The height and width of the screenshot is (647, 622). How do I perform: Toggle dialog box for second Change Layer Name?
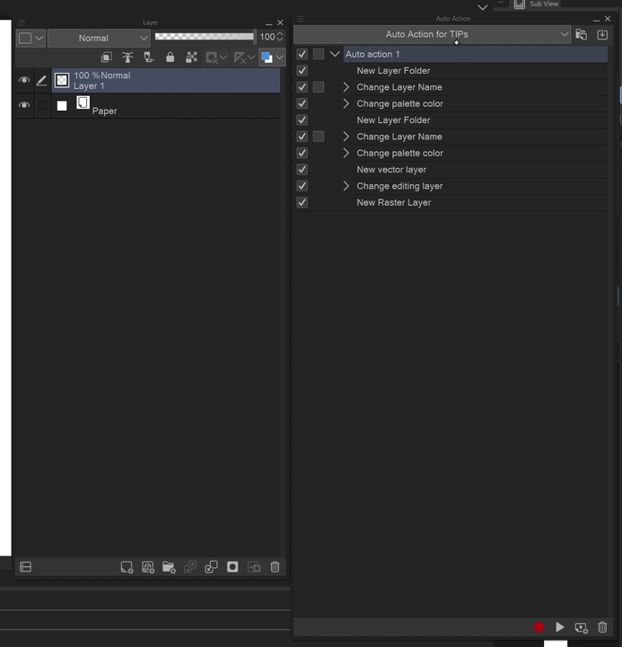click(319, 137)
